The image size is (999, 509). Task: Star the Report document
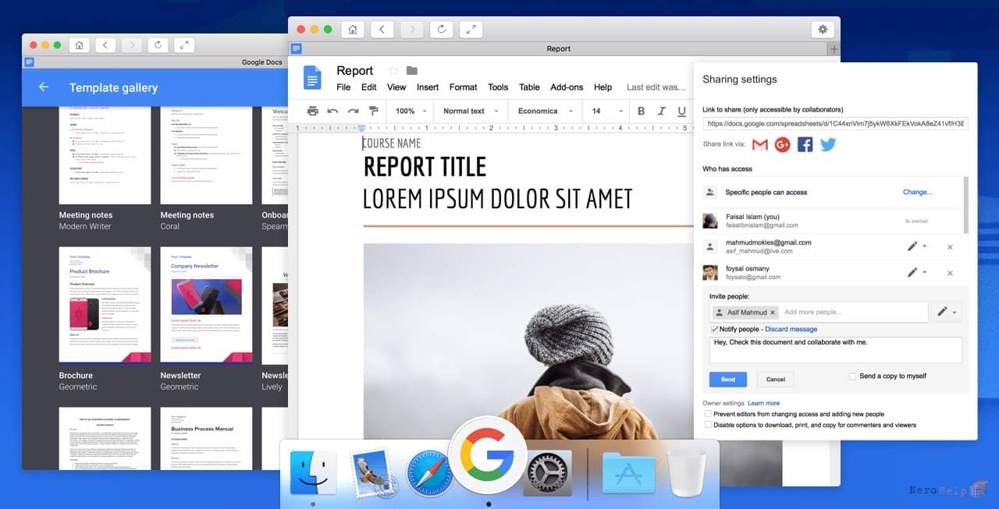point(393,70)
